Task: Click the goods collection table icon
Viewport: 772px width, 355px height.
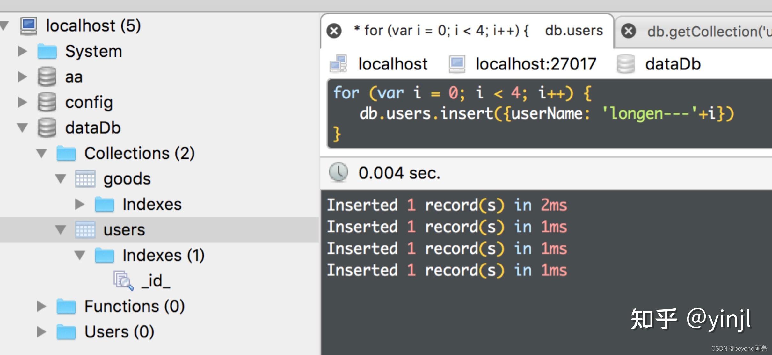Action: click(85, 179)
